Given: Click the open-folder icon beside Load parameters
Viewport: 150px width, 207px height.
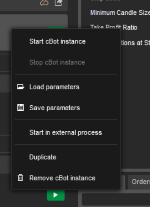Looking at the screenshot, I should coord(20,87).
